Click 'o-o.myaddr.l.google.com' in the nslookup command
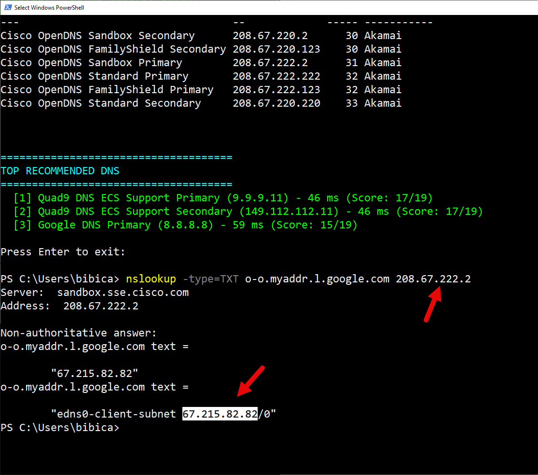The image size is (538, 475). tap(317, 279)
